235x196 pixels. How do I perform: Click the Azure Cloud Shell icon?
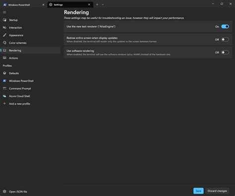[x=4, y=96]
